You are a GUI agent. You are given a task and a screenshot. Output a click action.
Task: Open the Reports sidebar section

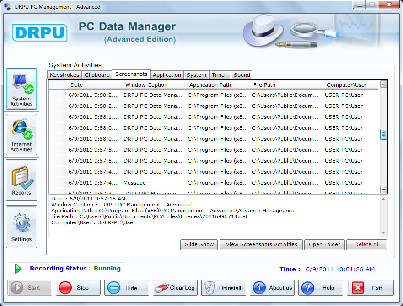point(21,180)
